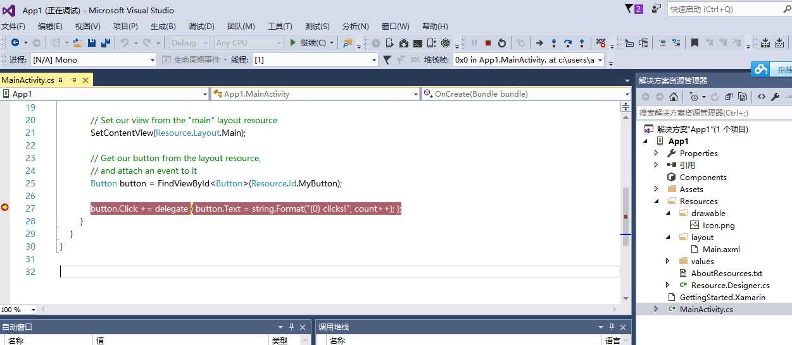Screen dimensions: 792x345
Task: Open Properties wrench icon in Solution Explorer toolbar
Action: click(775, 97)
